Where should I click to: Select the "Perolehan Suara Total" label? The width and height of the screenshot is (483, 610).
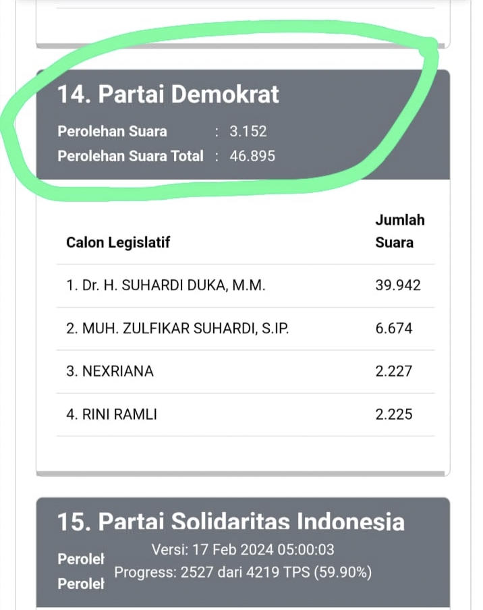pos(130,156)
